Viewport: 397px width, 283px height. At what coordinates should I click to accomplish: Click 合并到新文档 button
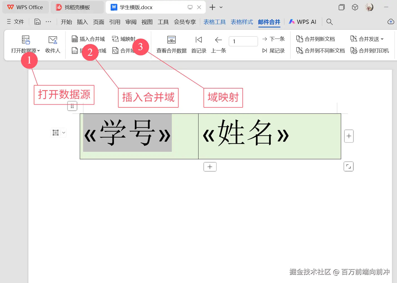316,39
